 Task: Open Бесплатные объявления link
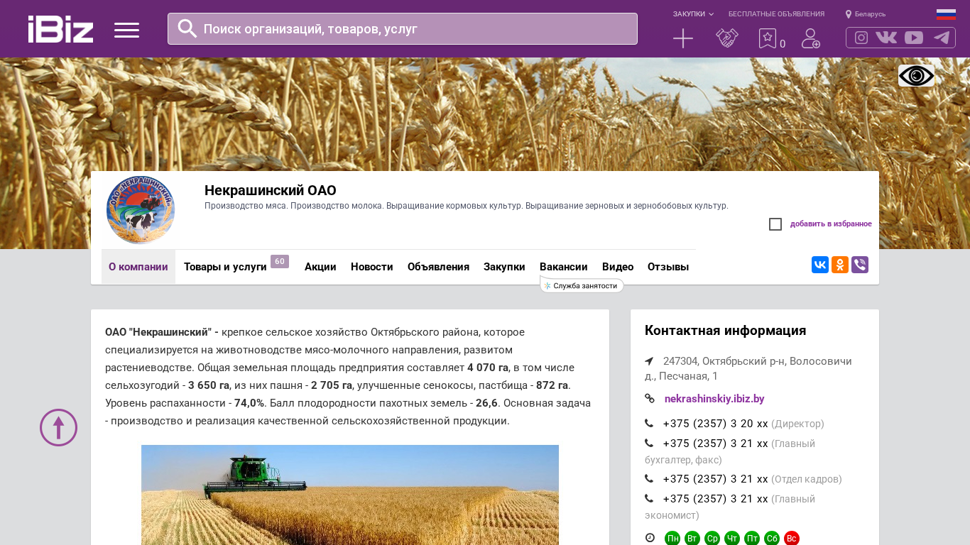point(776,14)
